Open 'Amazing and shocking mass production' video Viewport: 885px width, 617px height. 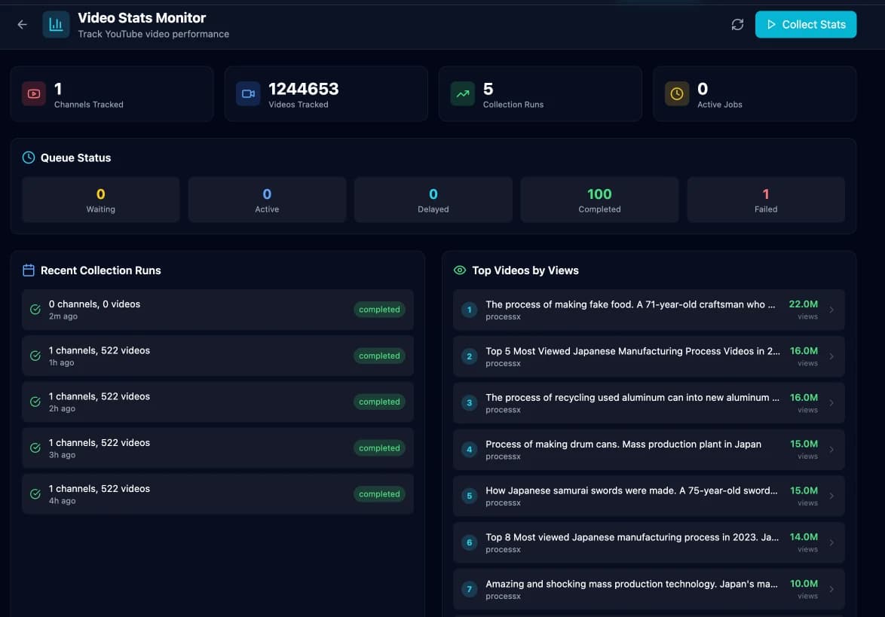[x=648, y=589]
